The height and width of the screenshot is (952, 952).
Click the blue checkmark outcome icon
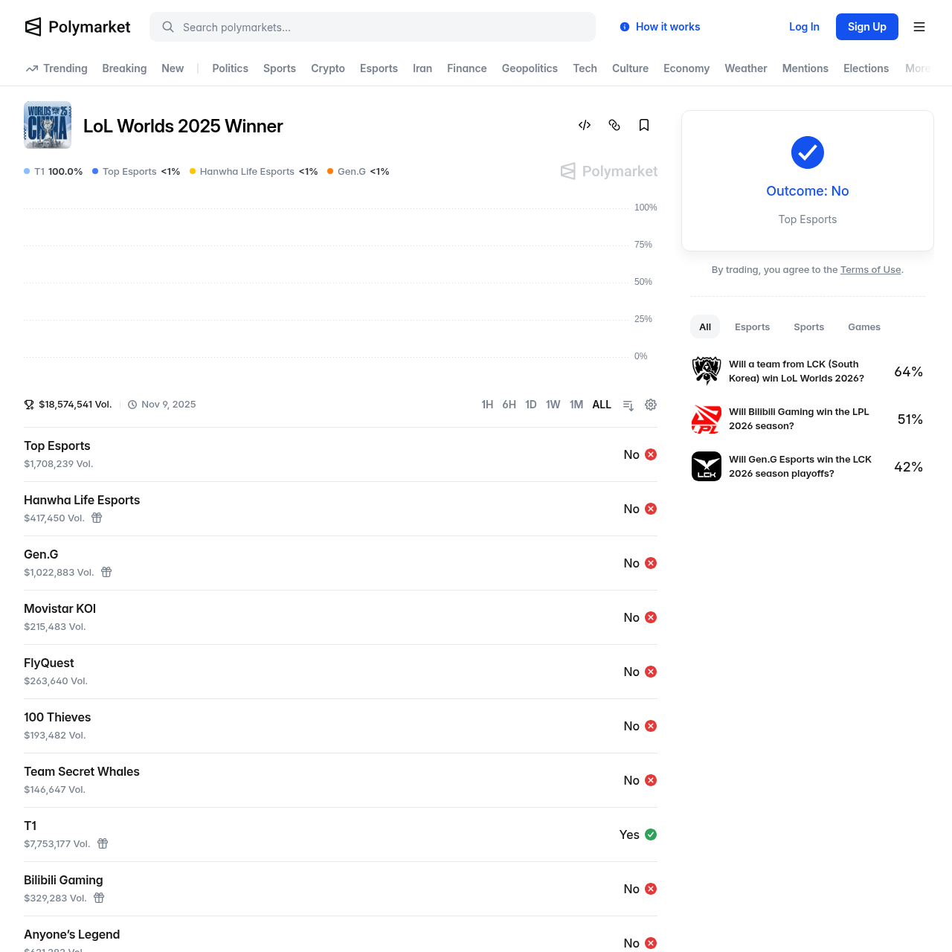[808, 152]
